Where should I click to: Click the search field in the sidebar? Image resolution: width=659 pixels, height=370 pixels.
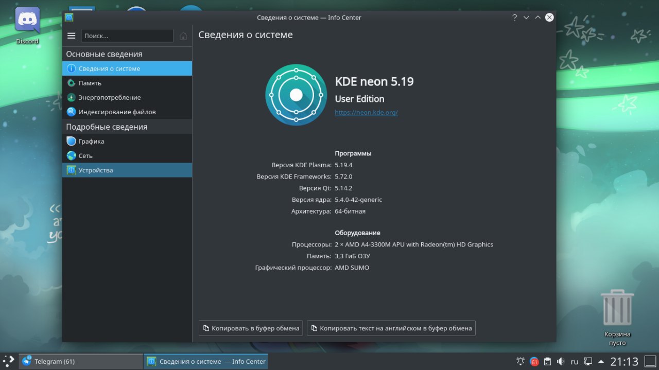[x=127, y=36]
